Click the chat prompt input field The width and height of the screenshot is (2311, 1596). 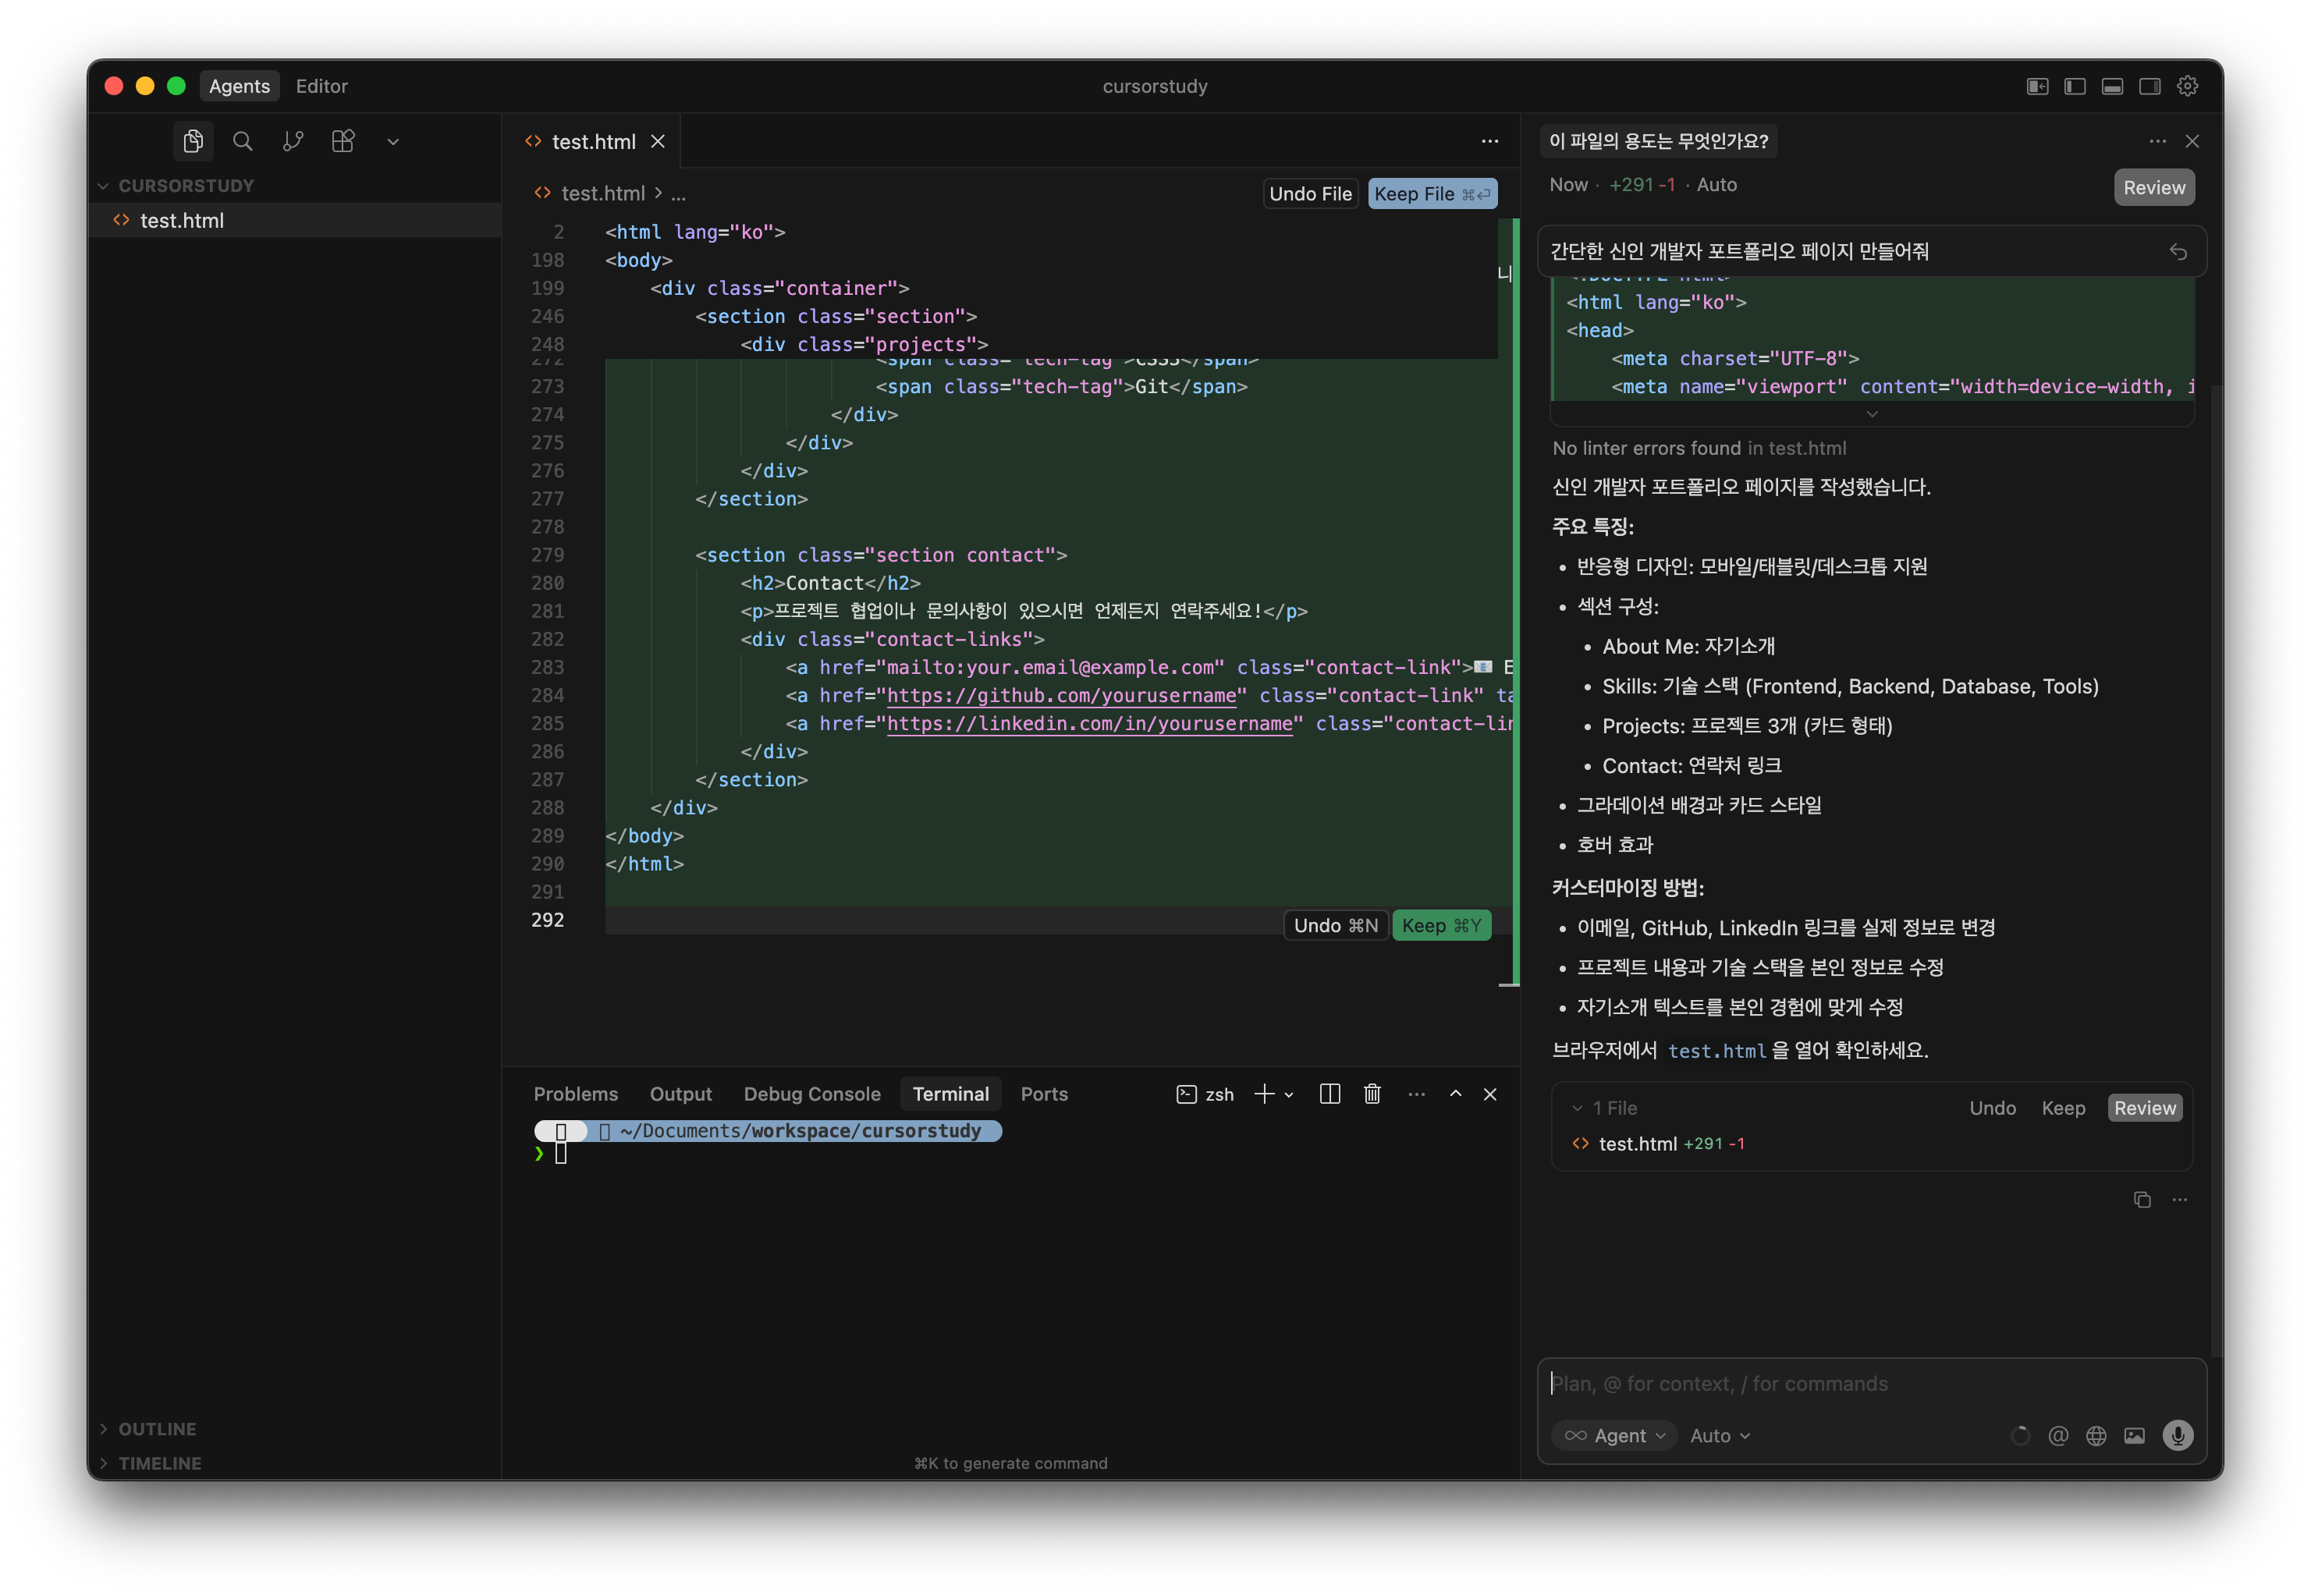pyautogui.click(x=1870, y=1383)
